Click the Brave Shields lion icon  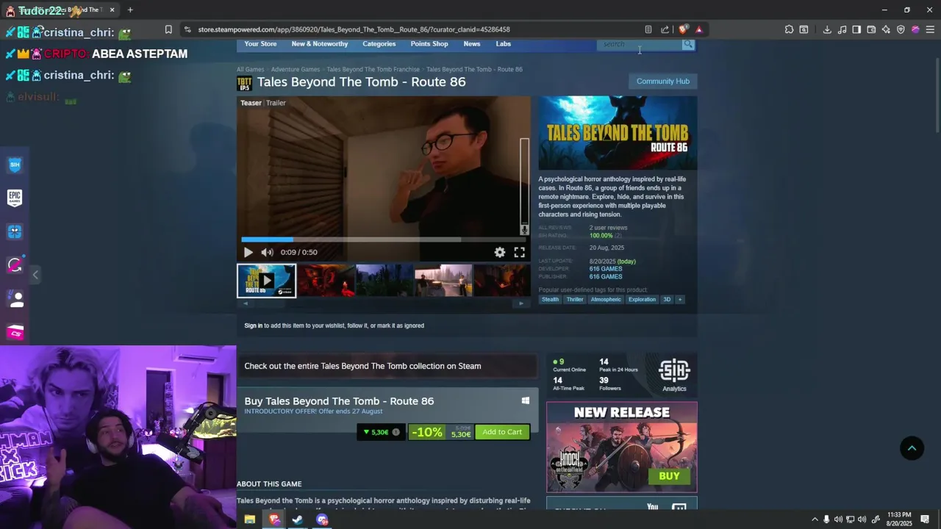(683, 29)
